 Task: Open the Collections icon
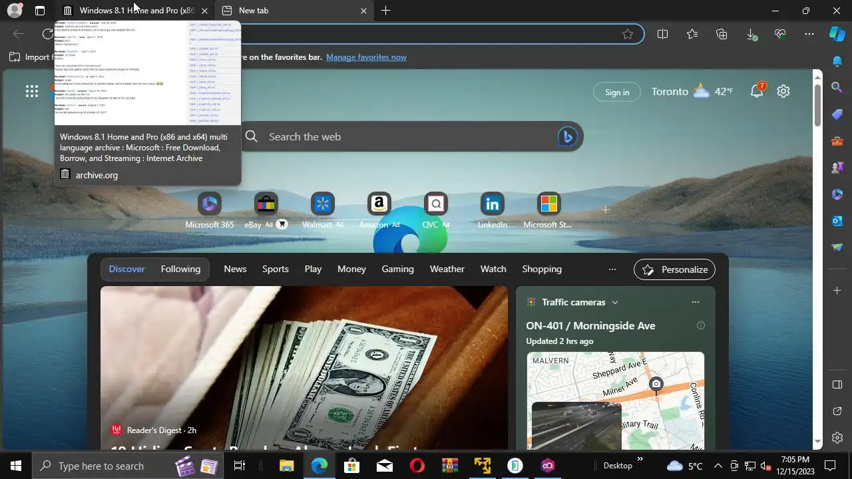pyautogui.click(x=722, y=34)
